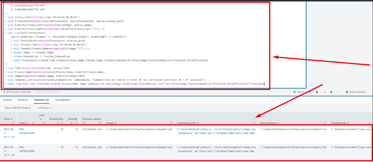This screenshot has width=373, height=162.
Task: Share the search job
Action: pos(325,92)
